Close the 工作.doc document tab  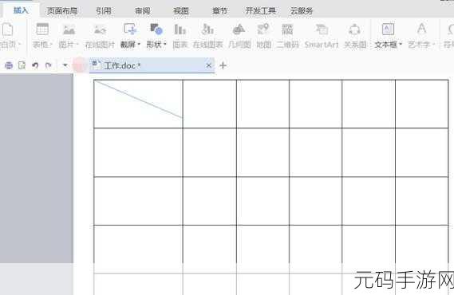point(208,65)
